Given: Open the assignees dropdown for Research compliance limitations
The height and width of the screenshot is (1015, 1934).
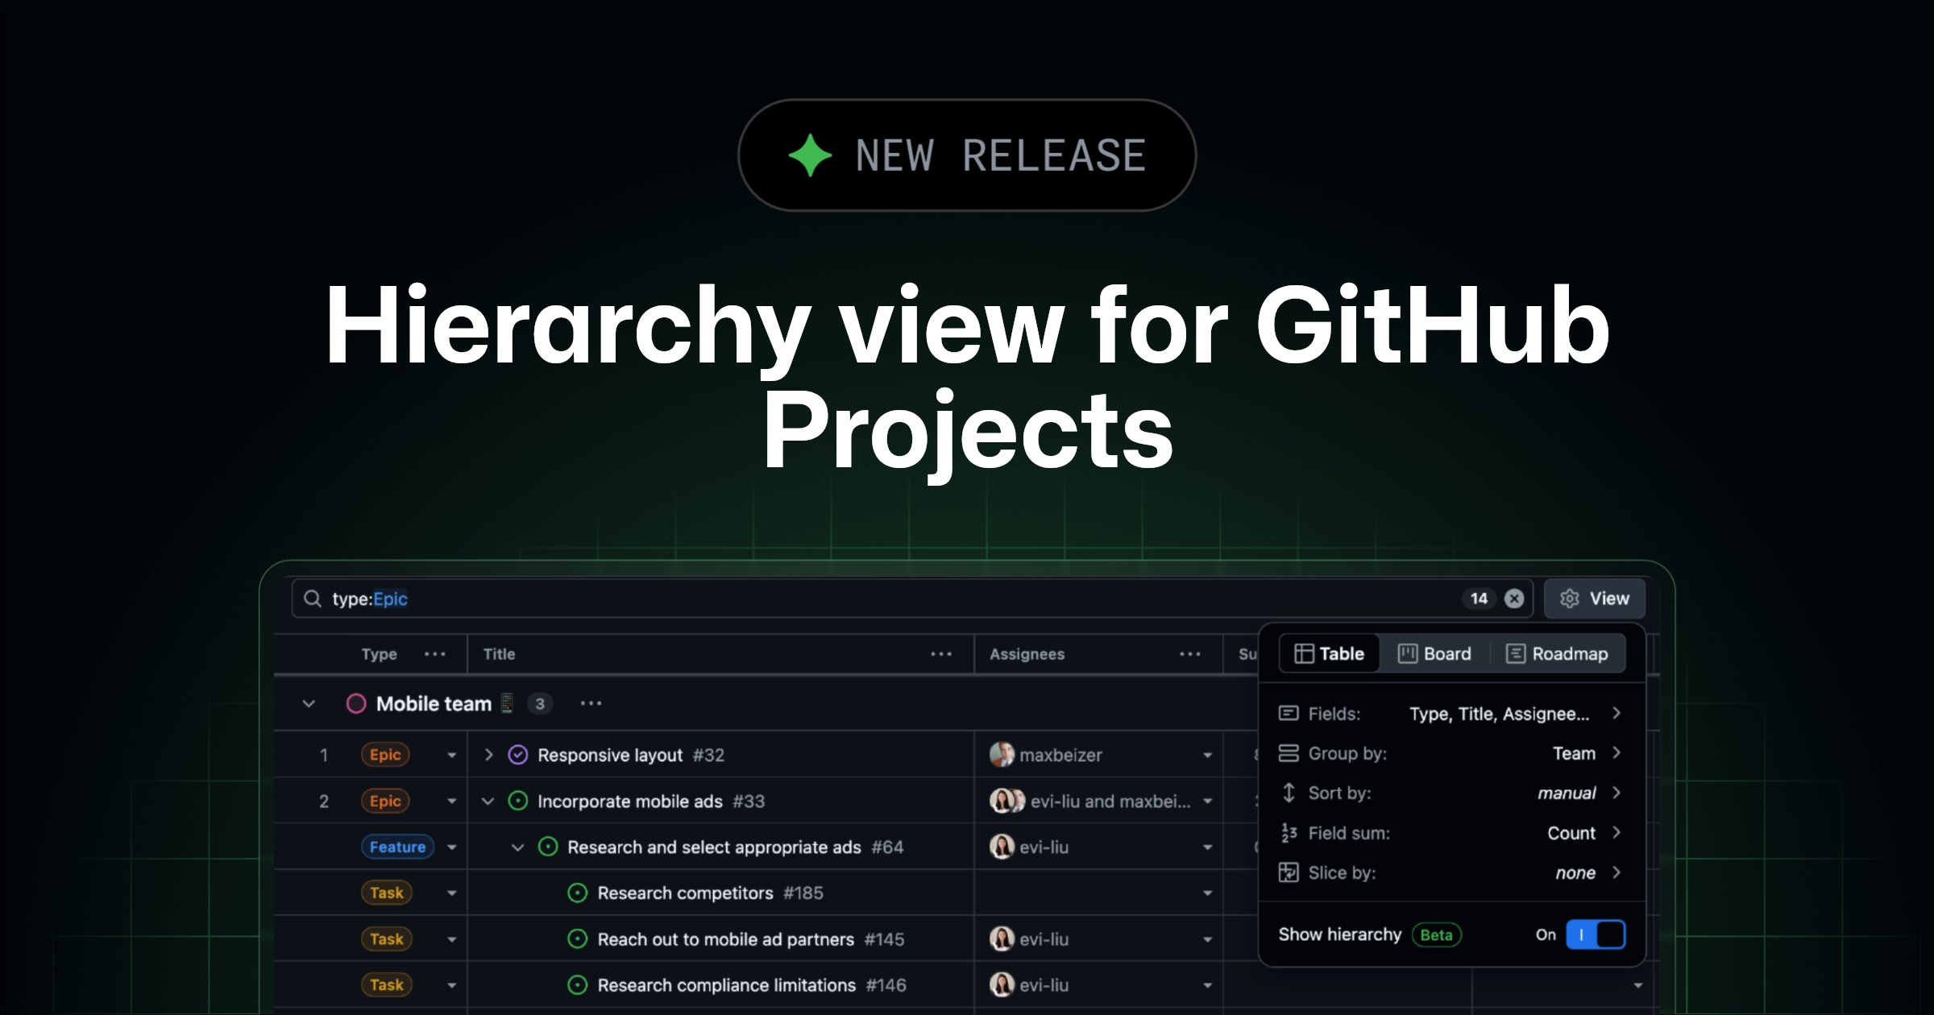Looking at the screenshot, I should pyautogui.click(x=1206, y=984).
